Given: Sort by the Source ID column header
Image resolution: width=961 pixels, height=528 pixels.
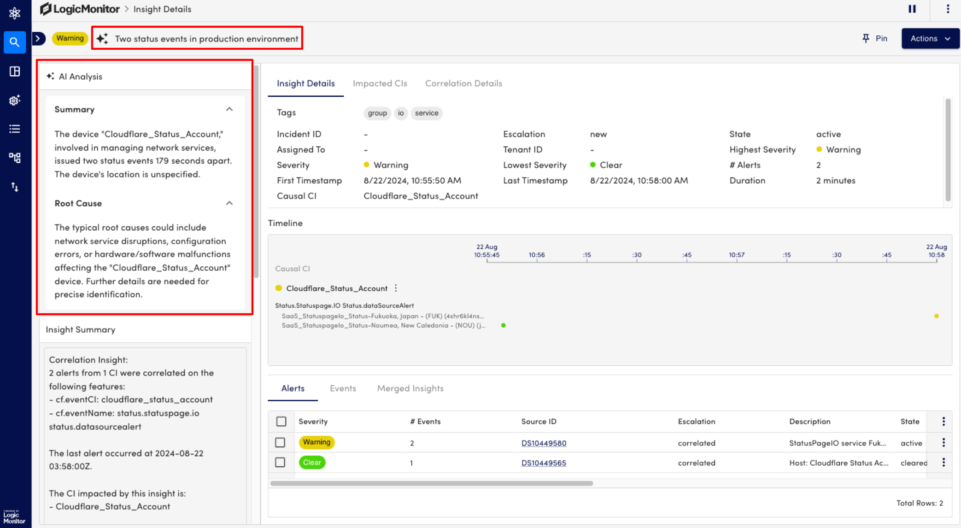Looking at the screenshot, I should tap(539, 421).
